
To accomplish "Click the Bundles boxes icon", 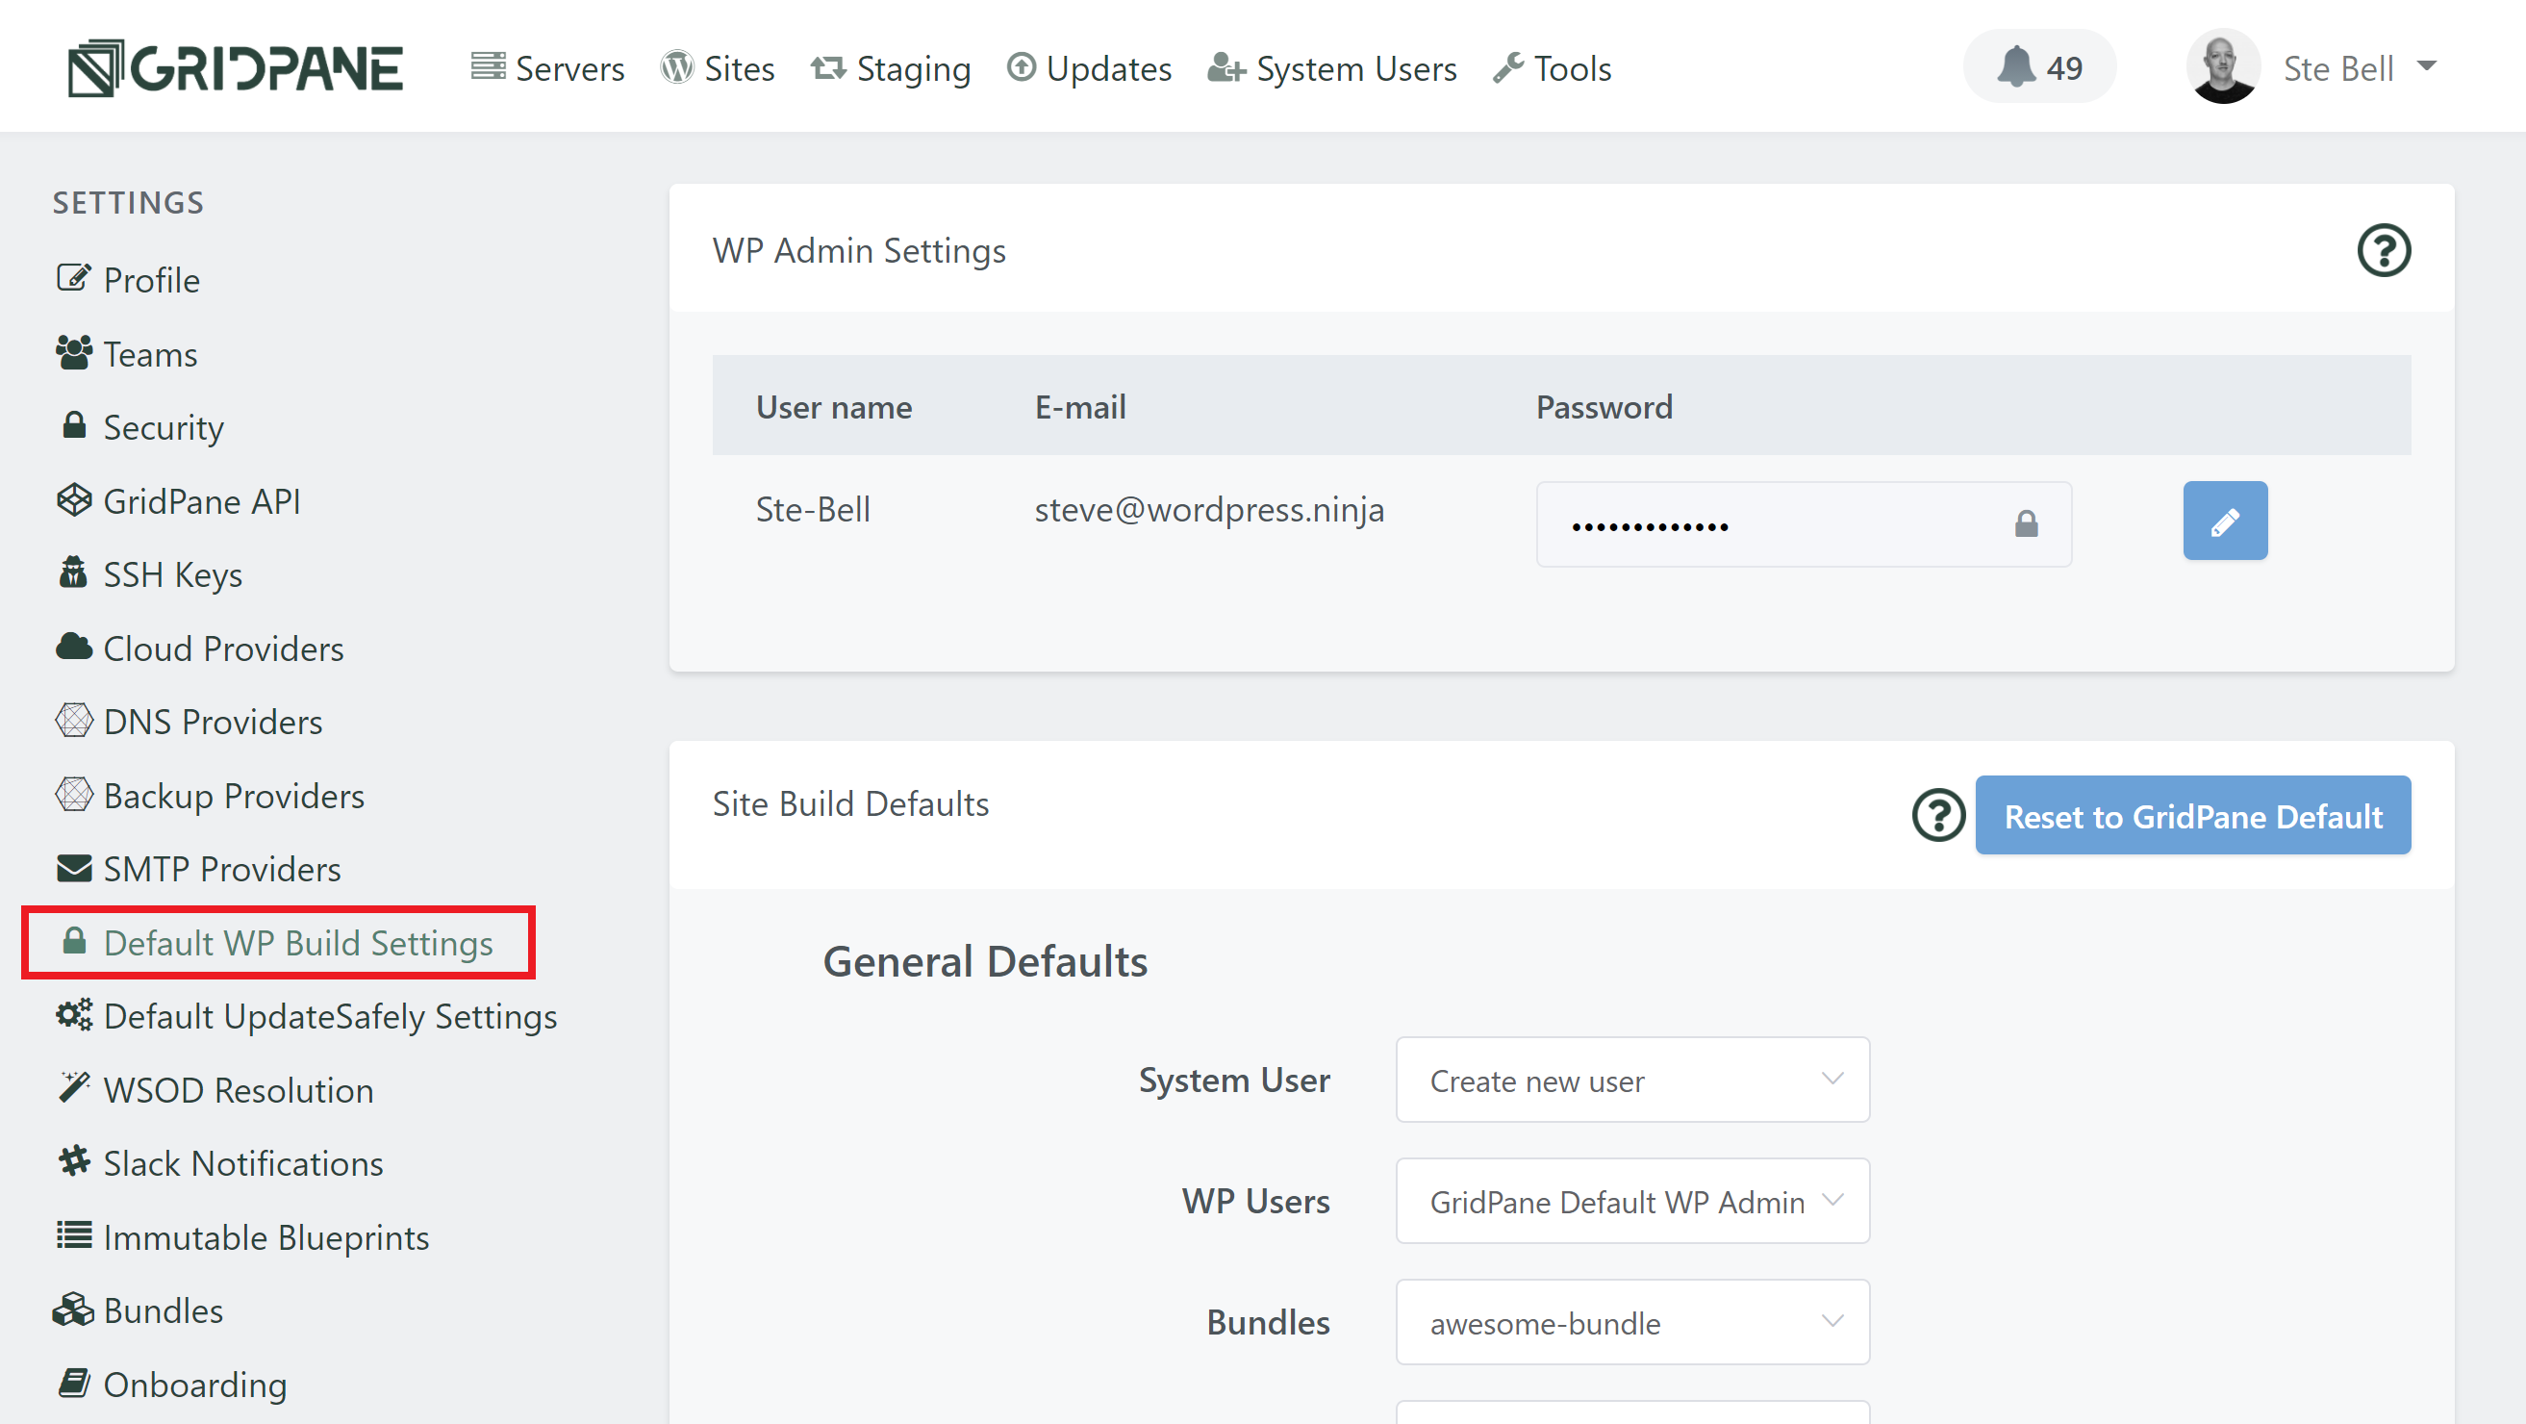I will tap(73, 1310).
